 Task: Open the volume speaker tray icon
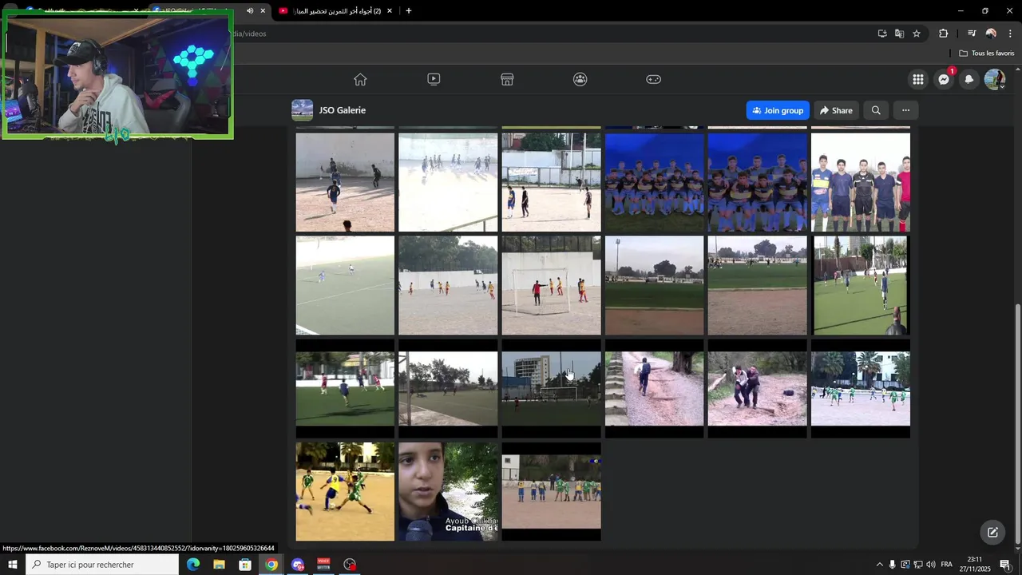click(931, 565)
